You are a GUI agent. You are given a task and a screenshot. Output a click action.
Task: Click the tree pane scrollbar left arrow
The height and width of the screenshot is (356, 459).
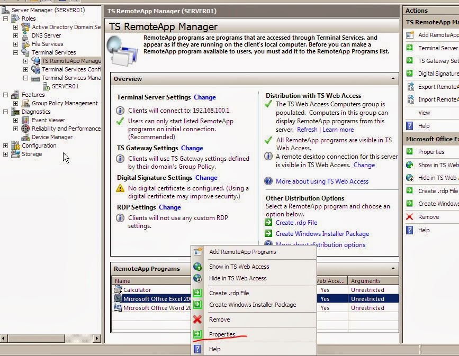4,339
